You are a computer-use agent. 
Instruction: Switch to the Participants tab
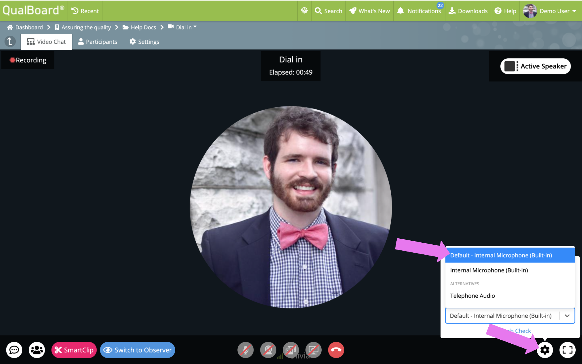coord(98,42)
